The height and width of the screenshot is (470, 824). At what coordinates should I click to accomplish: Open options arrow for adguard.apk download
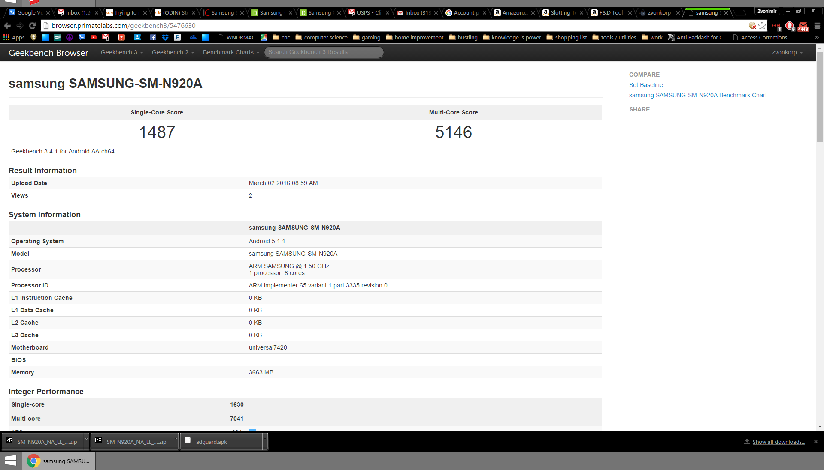click(265, 441)
